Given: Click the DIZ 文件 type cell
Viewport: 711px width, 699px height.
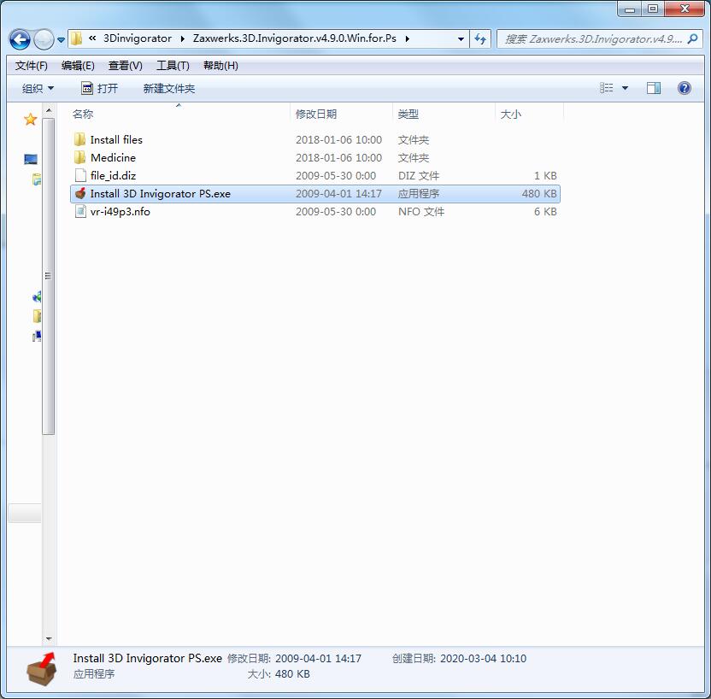Looking at the screenshot, I should tap(418, 175).
